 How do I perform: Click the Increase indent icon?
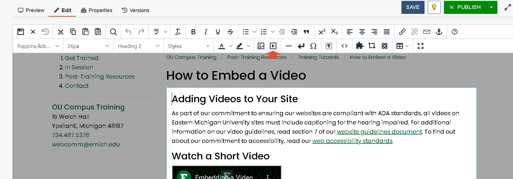pos(294,32)
